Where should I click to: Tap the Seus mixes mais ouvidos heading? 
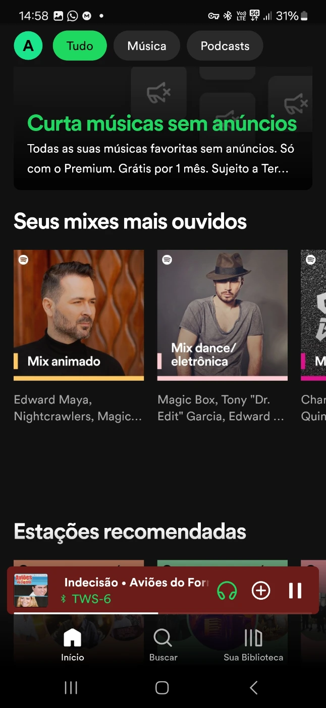point(130,222)
